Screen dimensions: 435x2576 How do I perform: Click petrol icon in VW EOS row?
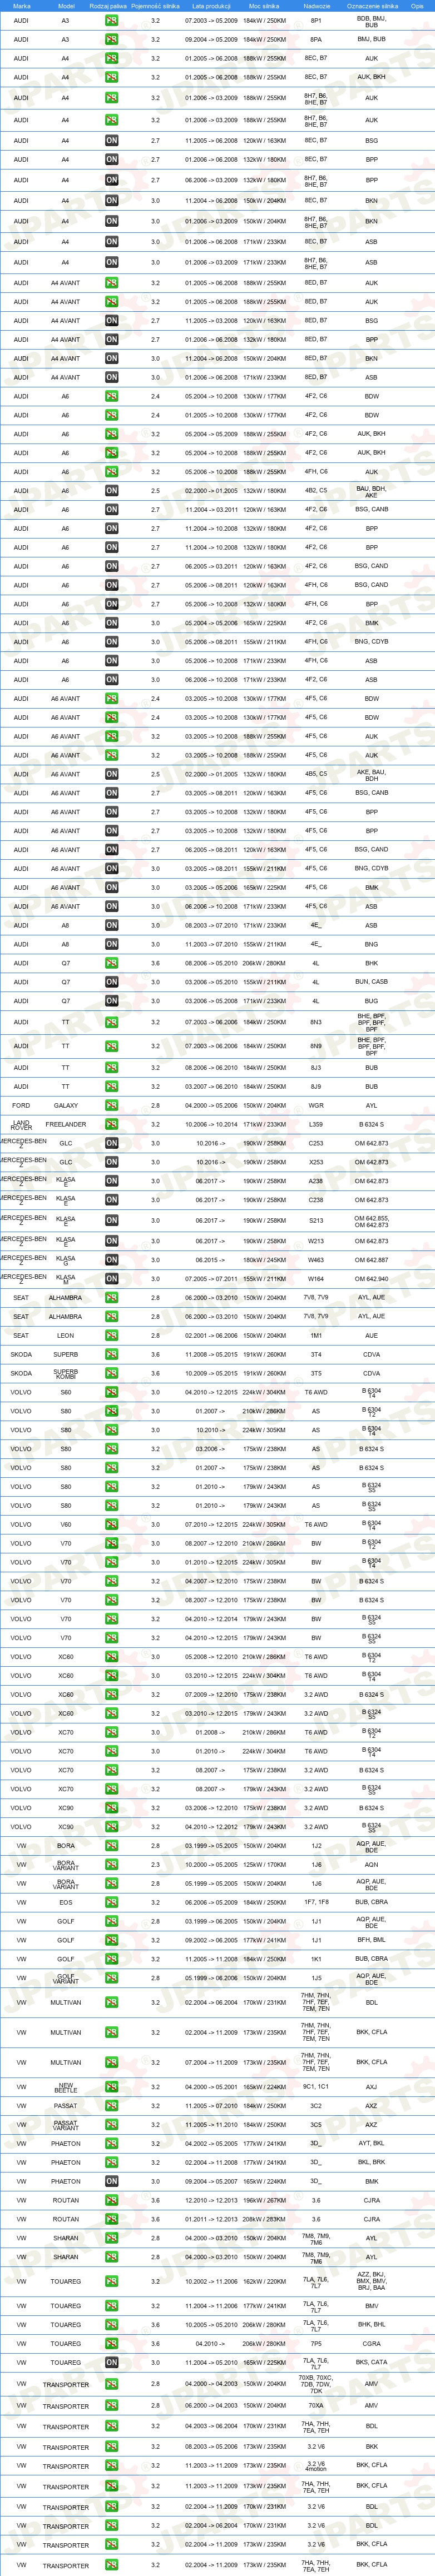click(x=111, y=1903)
